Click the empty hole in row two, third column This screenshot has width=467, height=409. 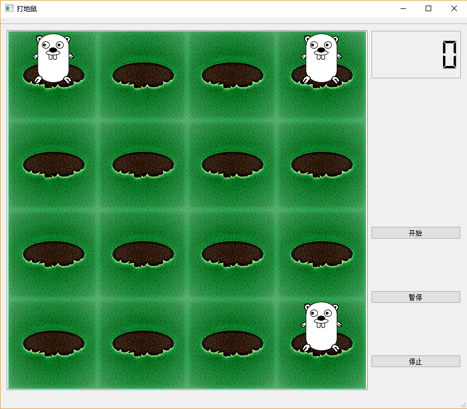click(232, 165)
